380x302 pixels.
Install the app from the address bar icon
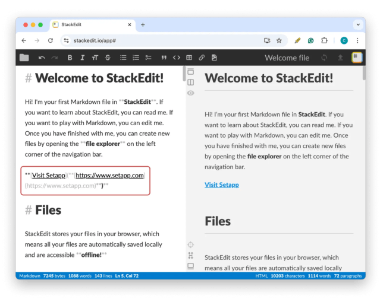(267, 40)
